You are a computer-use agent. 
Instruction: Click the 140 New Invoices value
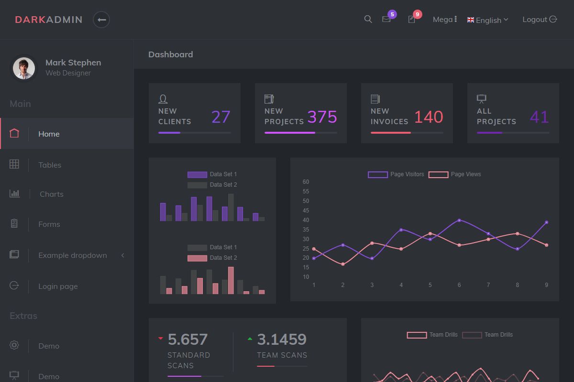click(x=429, y=117)
